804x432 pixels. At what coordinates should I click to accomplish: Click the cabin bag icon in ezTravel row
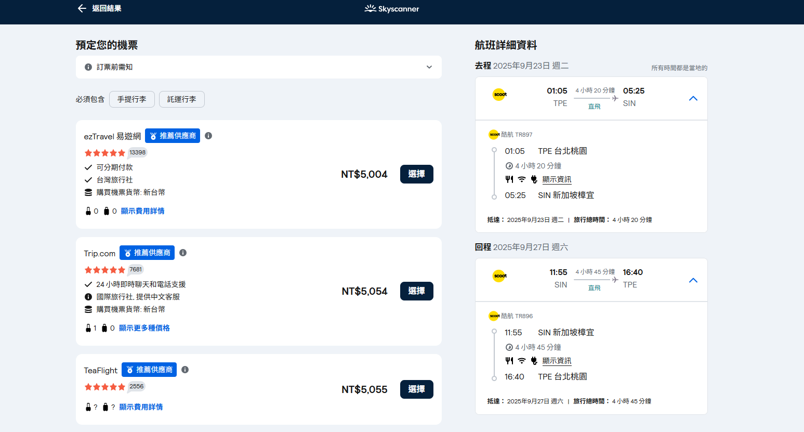tap(88, 211)
